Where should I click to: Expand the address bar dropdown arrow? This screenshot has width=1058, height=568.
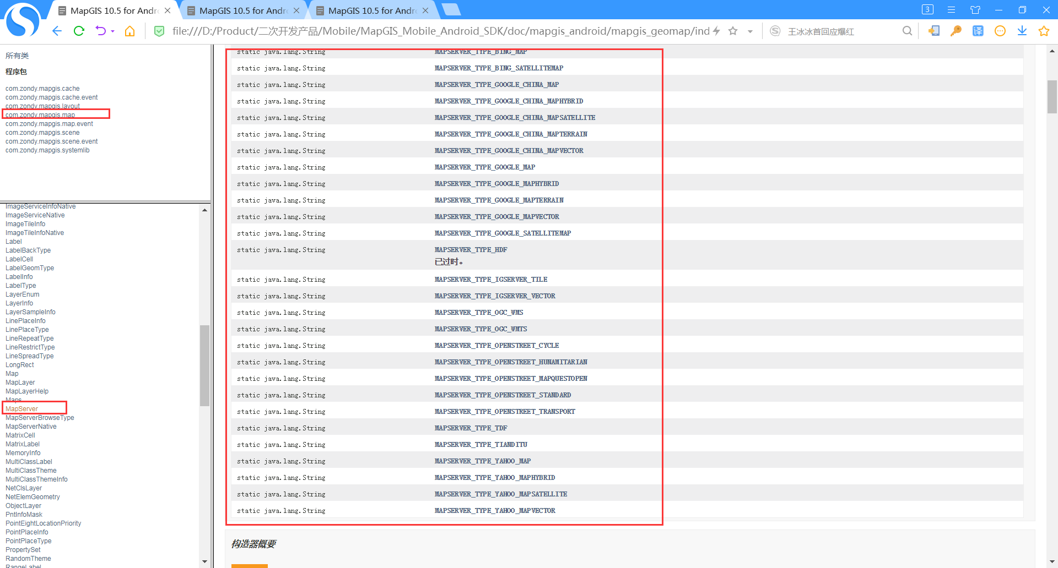coord(750,31)
